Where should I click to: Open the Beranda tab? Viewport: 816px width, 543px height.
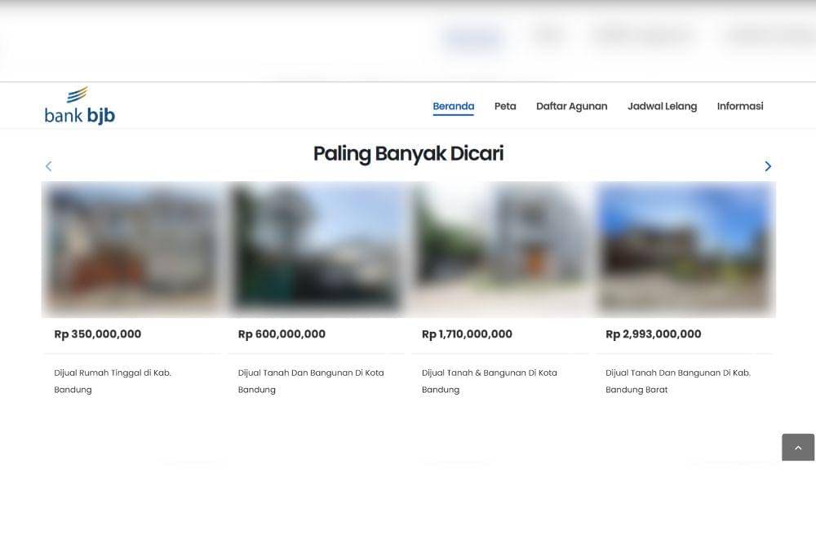(453, 106)
